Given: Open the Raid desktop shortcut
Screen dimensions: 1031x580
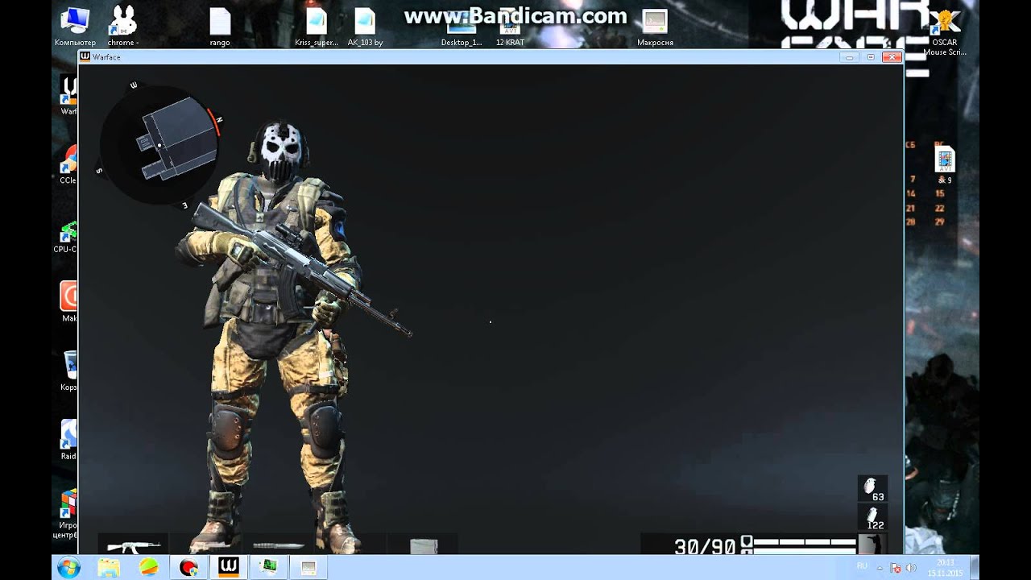Looking at the screenshot, I should coord(68,440).
